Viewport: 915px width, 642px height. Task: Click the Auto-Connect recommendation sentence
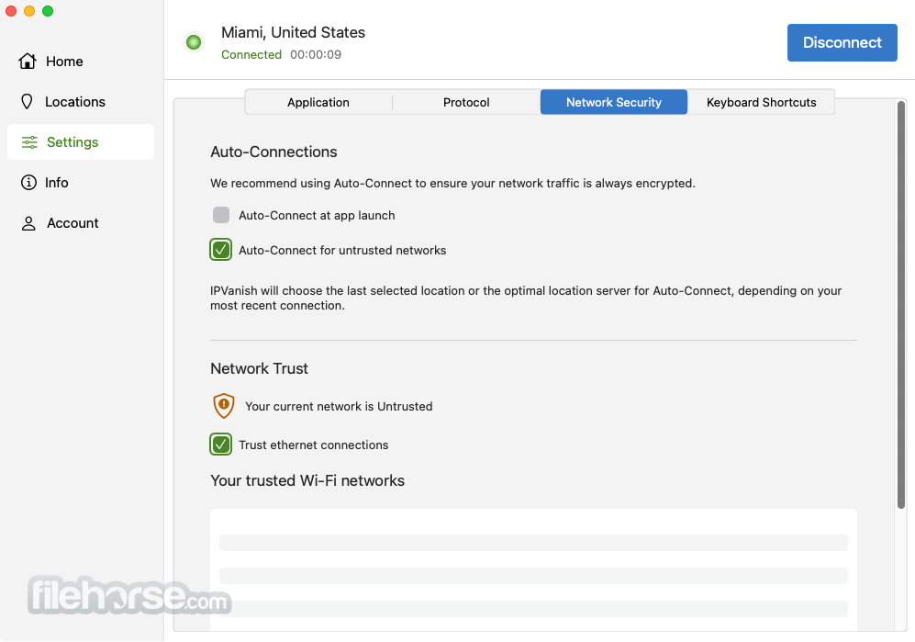point(452,184)
